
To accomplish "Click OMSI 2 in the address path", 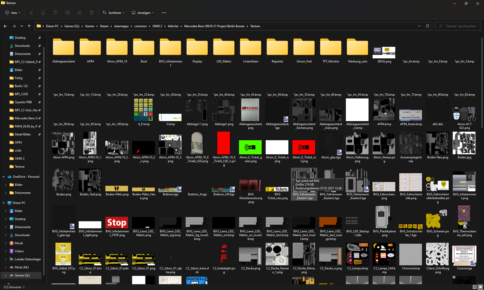I will [157, 26].
